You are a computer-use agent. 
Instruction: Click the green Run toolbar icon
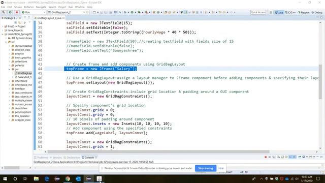[x=132, y=12]
